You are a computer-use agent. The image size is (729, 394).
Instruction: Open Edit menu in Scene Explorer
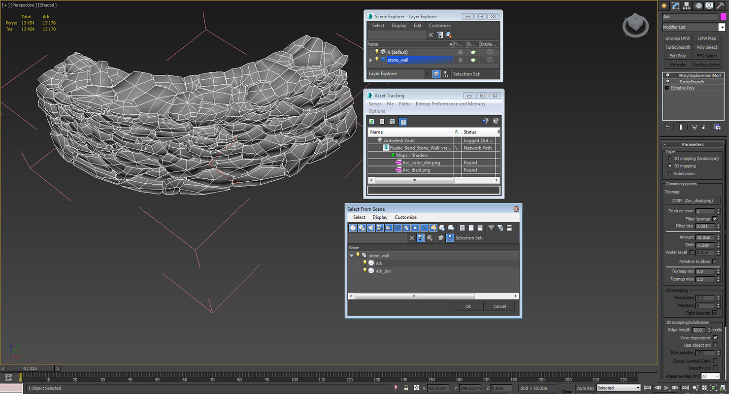[x=418, y=26]
